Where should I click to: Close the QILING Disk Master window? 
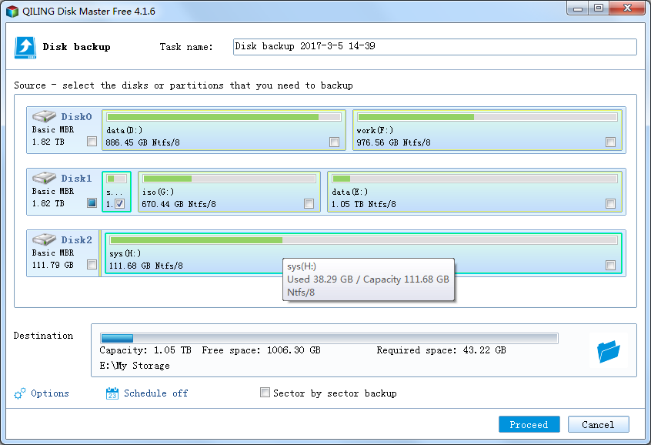coord(628,8)
